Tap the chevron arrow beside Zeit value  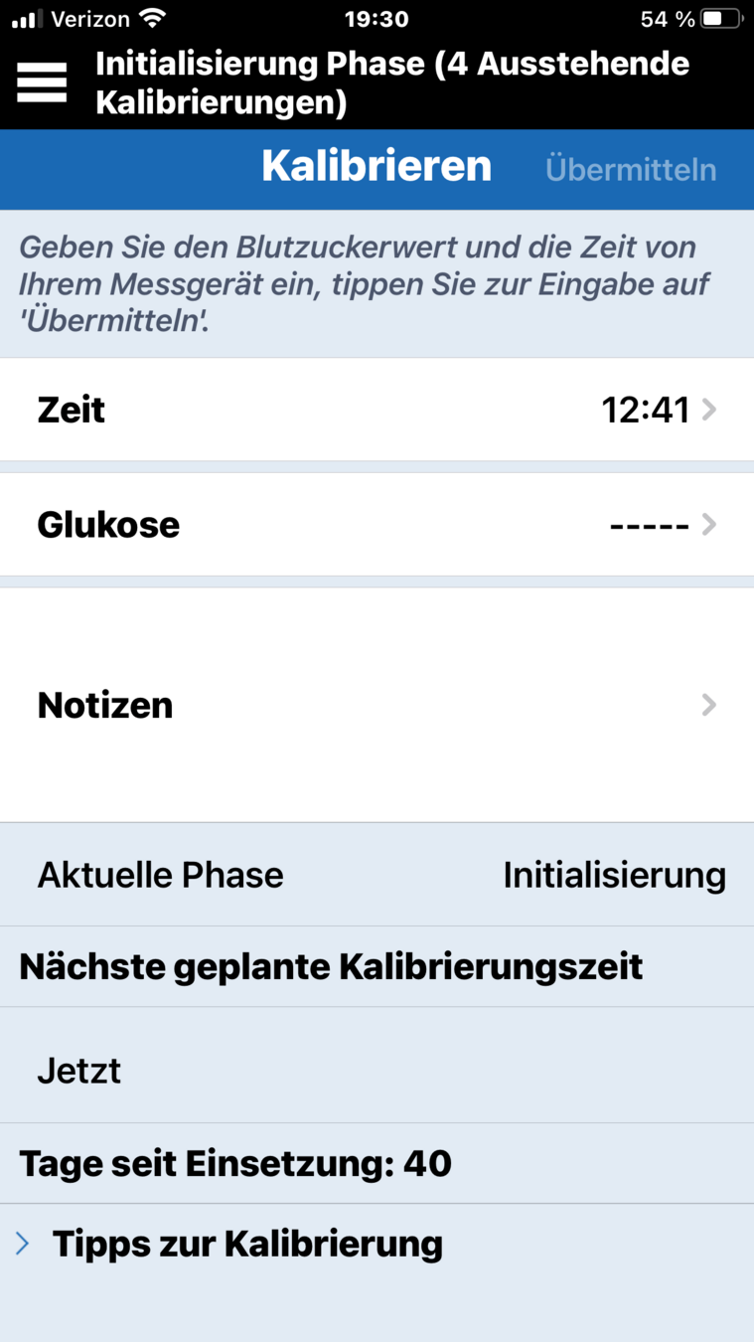(708, 410)
